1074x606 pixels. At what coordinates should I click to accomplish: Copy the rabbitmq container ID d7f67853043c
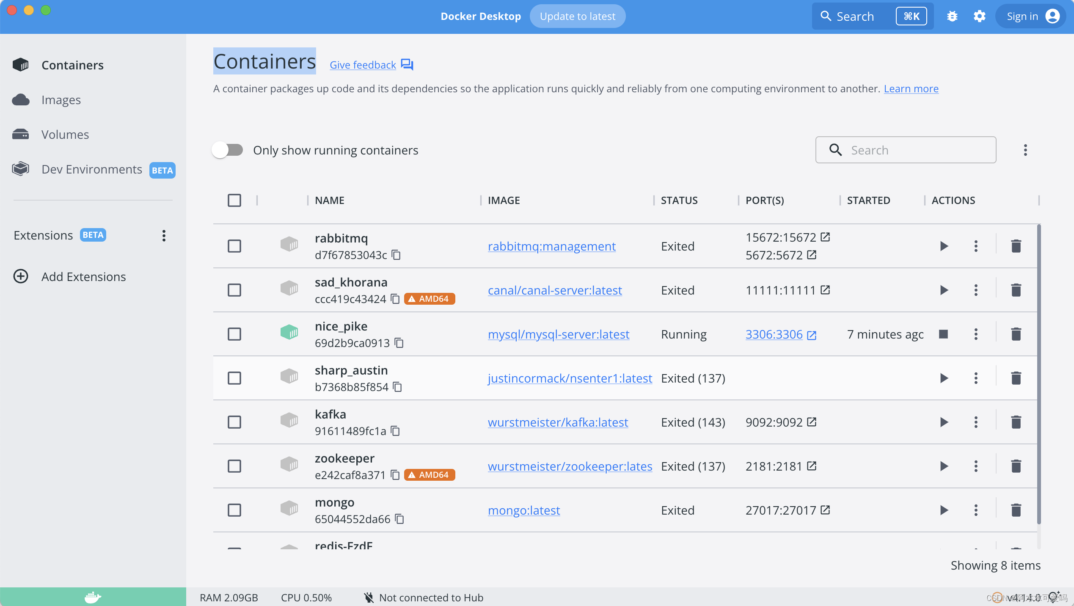pyautogui.click(x=396, y=255)
